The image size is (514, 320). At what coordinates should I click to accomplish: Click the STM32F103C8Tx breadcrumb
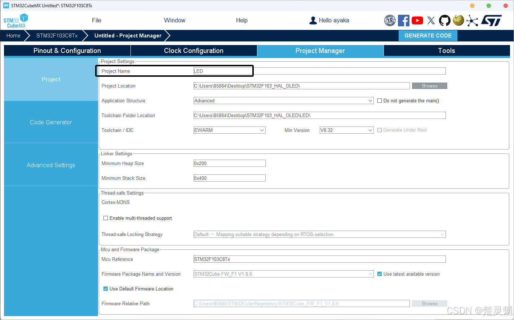pos(57,36)
